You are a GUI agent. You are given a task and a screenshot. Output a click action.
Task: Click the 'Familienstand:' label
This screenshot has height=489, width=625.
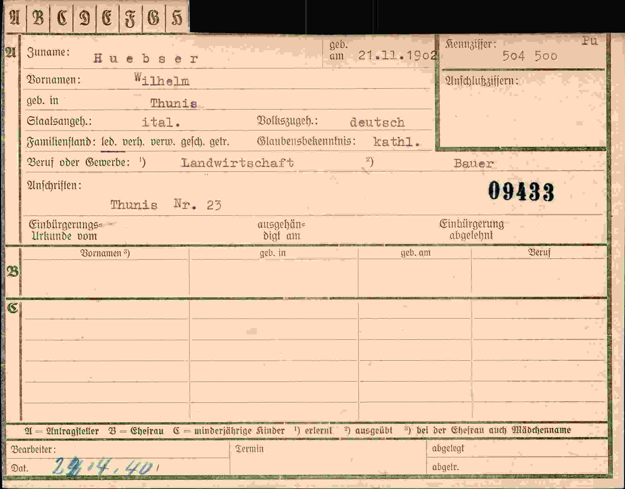pos(61,142)
